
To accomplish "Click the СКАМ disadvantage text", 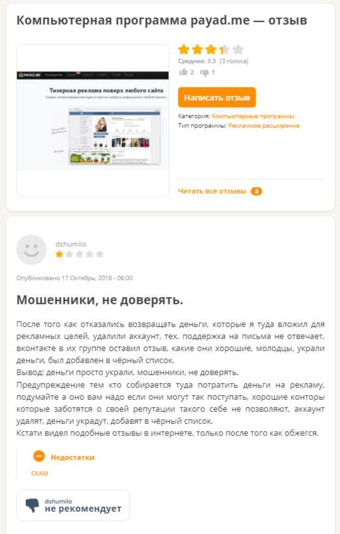I will click(x=39, y=473).
